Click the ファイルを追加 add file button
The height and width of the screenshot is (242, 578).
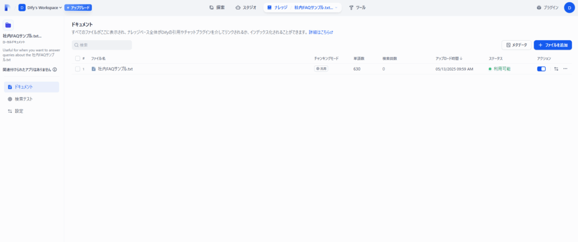553,45
